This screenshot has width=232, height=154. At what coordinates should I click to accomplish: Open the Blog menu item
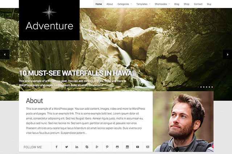(x=177, y=4)
